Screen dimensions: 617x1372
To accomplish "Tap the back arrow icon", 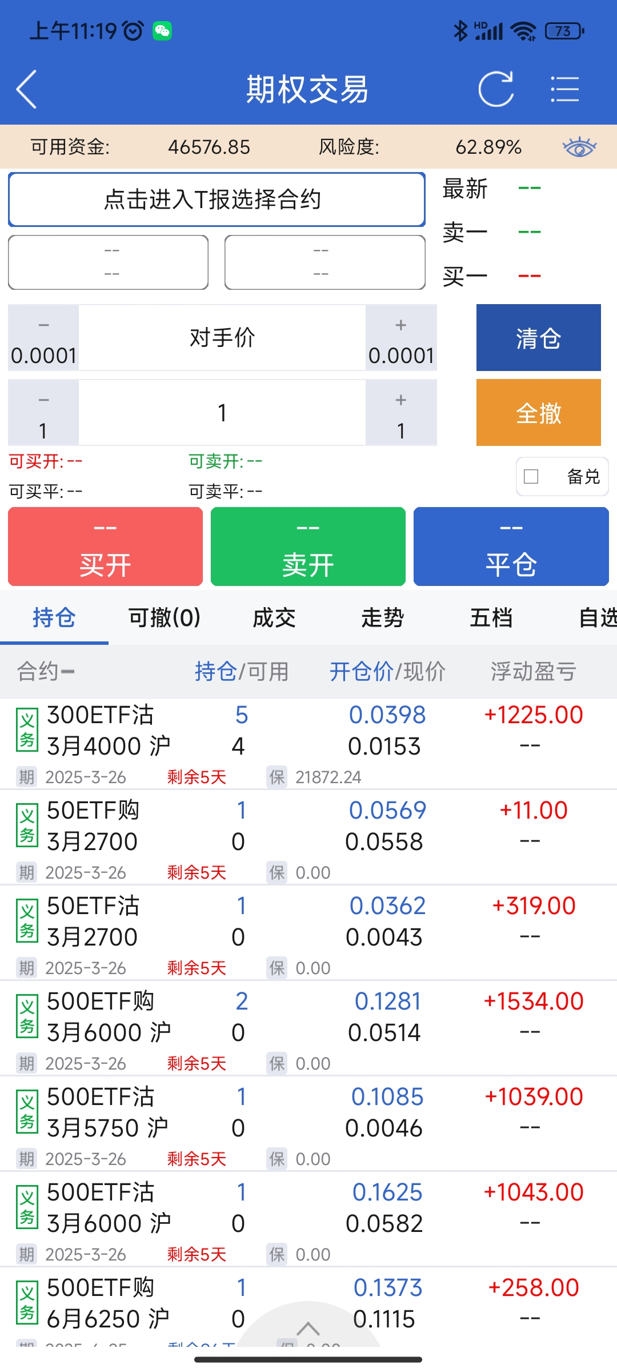I will [x=27, y=89].
